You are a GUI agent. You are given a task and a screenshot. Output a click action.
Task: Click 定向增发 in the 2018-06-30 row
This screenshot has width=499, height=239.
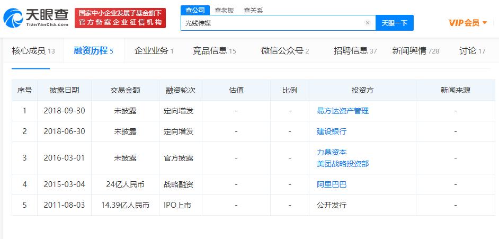(x=179, y=131)
